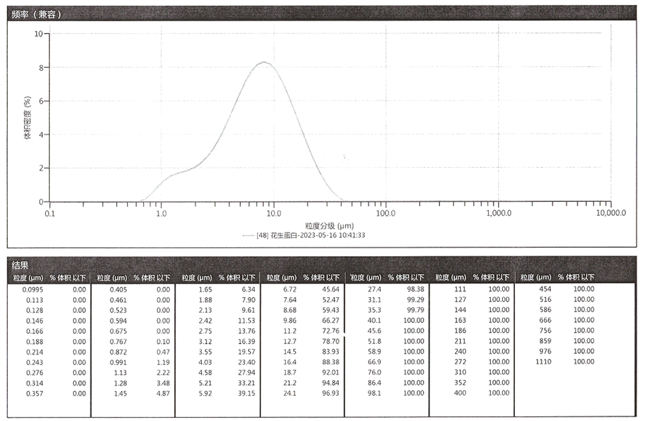Select the last % 体积 以下 column header
The image size is (646, 421).
coord(576,278)
